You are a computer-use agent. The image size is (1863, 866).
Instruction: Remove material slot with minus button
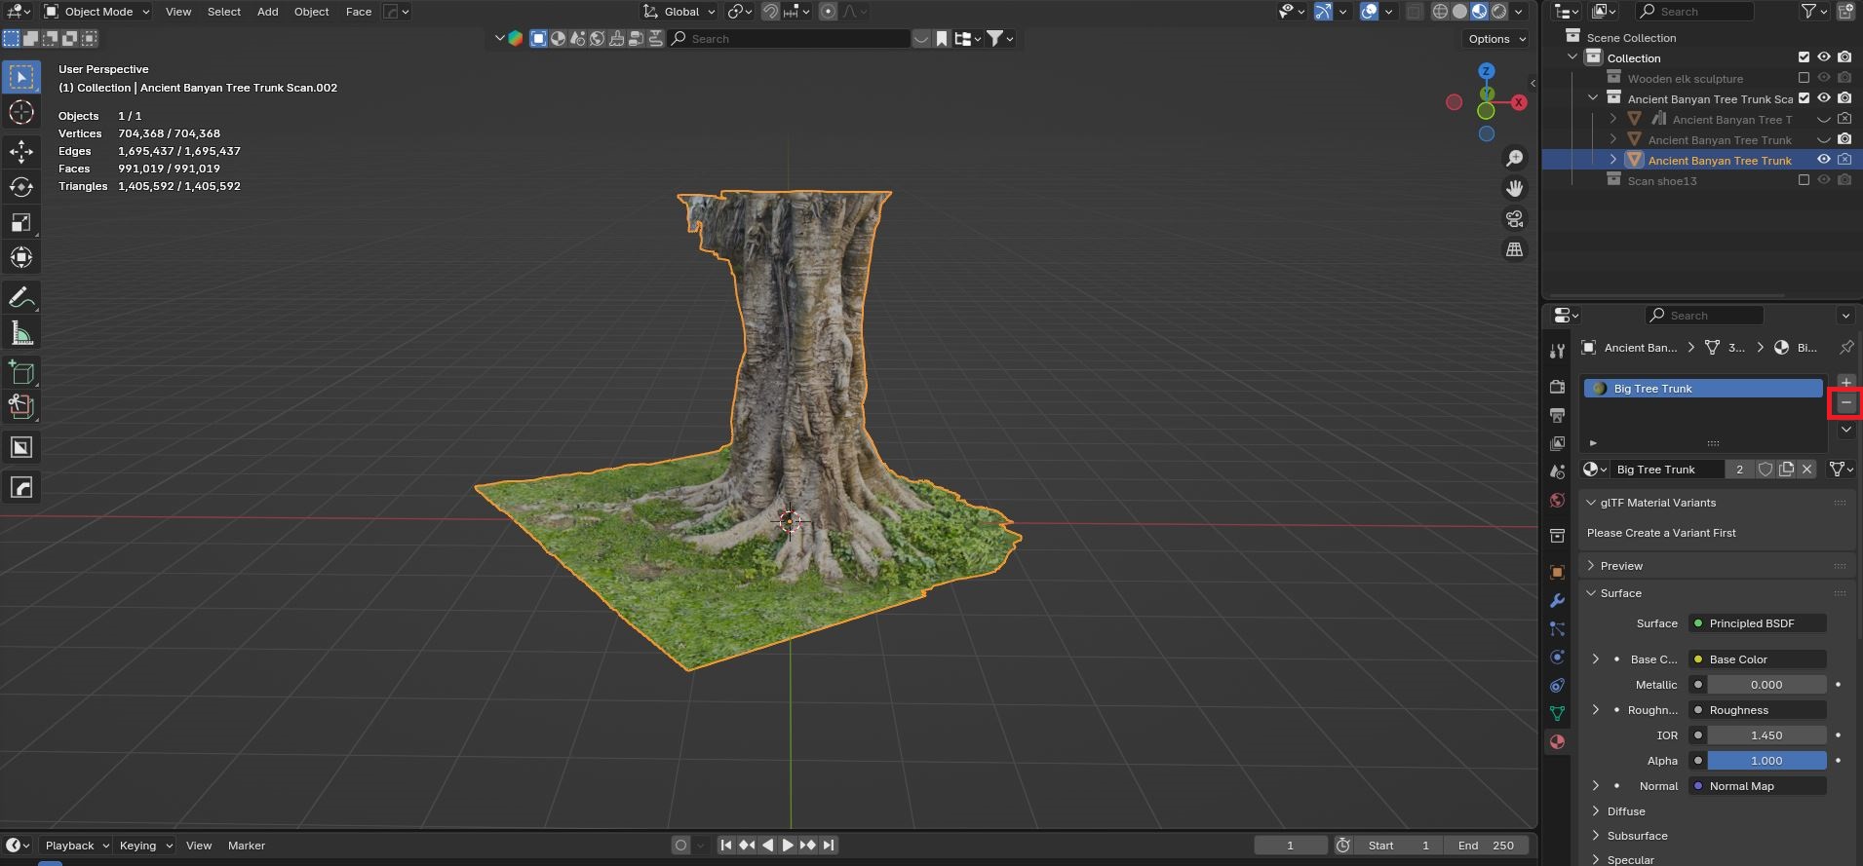click(x=1845, y=403)
